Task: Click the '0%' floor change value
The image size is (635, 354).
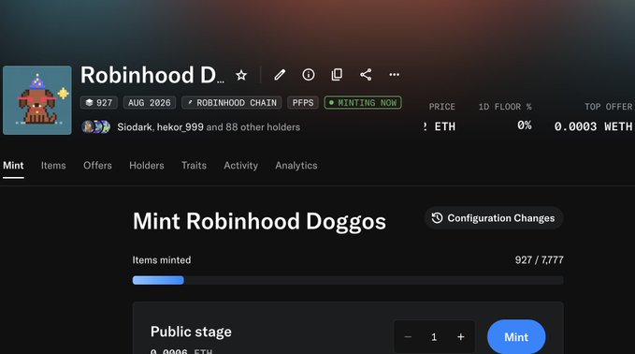Action: [525, 125]
